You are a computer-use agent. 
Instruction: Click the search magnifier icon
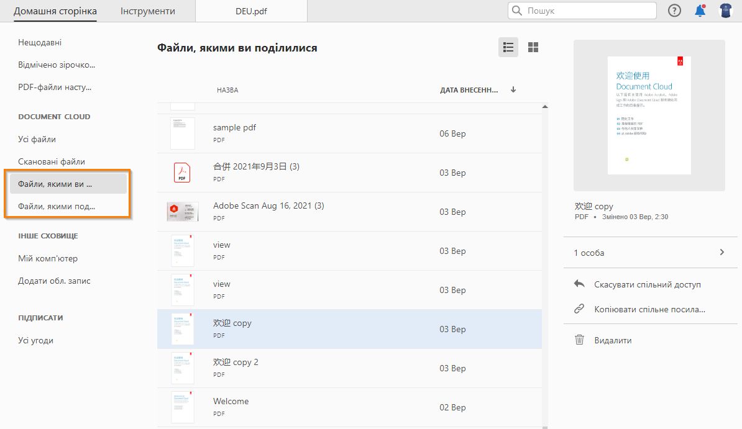tap(517, 11)
